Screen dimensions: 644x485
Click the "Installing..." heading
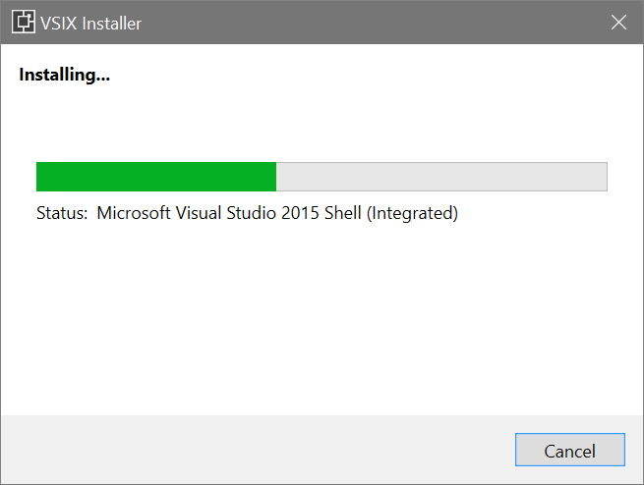tap(64, 75)
